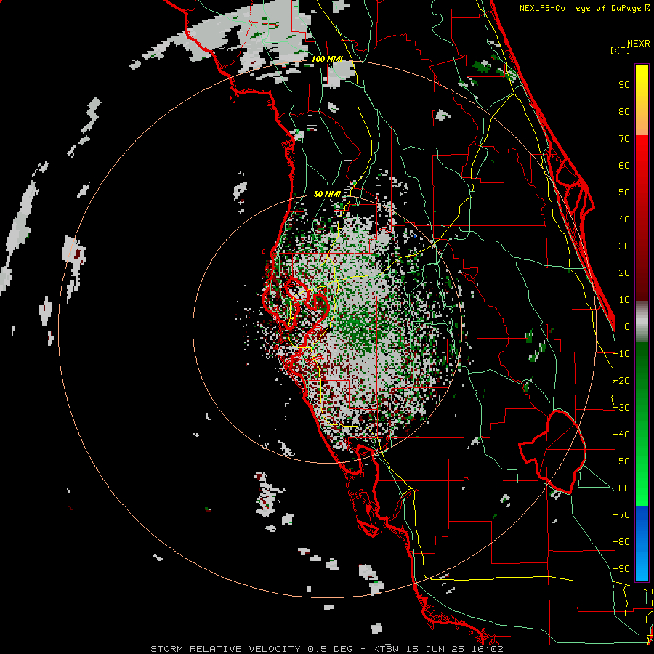This screenshot has width=654, height=654.
Task: Select the positive 10 scale value
Action: pos(624,300)
